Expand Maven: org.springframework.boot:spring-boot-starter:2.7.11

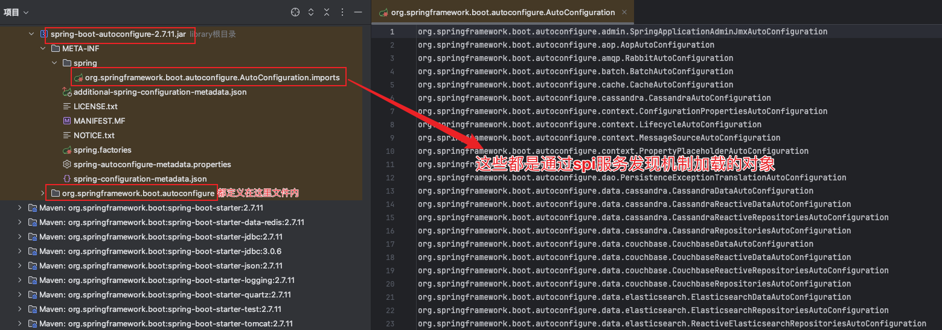coord(20,208)
